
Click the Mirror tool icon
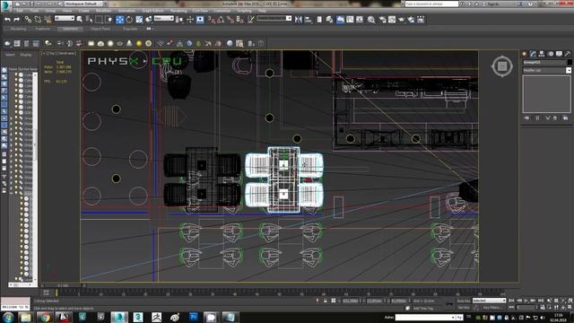click(299, 20)
